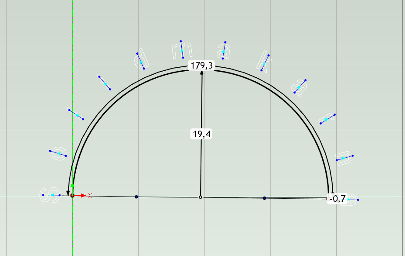Image resolution: width=405 pixels, height=256 pixels.
Task: Select the letter 'd' text handle
Action: pos(141,61)
